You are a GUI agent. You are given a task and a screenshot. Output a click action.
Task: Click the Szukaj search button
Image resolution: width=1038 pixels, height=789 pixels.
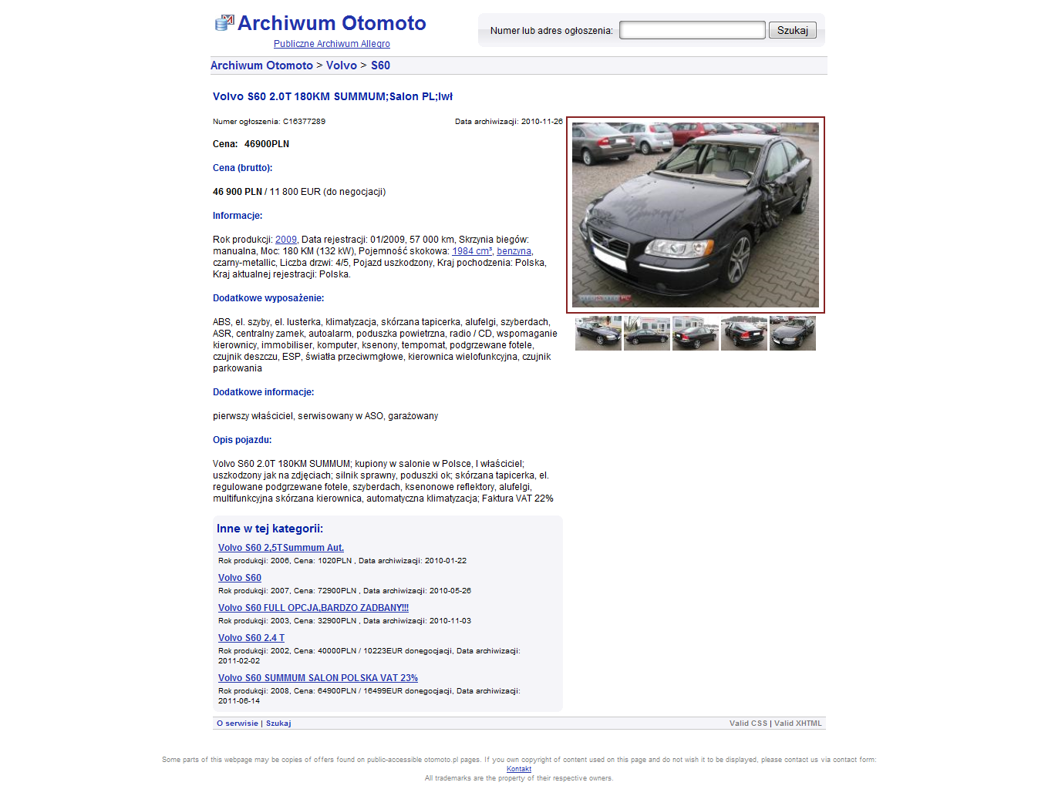coord(793,30)
